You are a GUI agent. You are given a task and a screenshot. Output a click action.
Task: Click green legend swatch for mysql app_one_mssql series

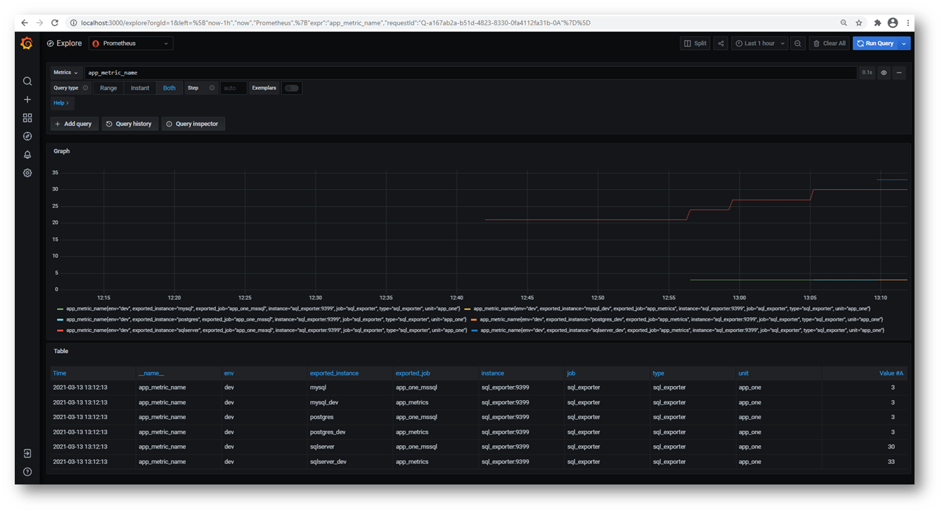(x=60, y=309)
